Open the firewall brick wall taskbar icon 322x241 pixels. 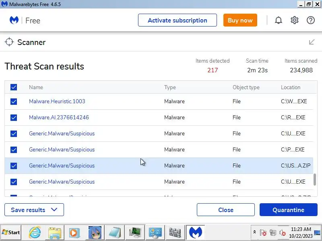click(175, 233)
